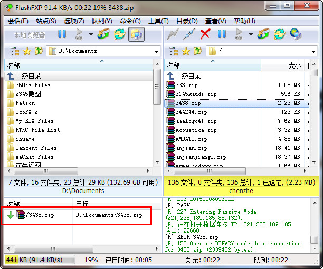Expand the remote path dropdown
The height and width of the screenshot is (269, 323).
(316, 52)
